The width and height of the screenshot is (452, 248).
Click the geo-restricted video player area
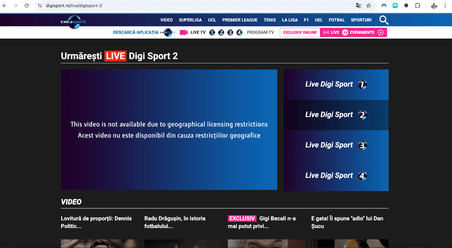click(x=169, y=130)
